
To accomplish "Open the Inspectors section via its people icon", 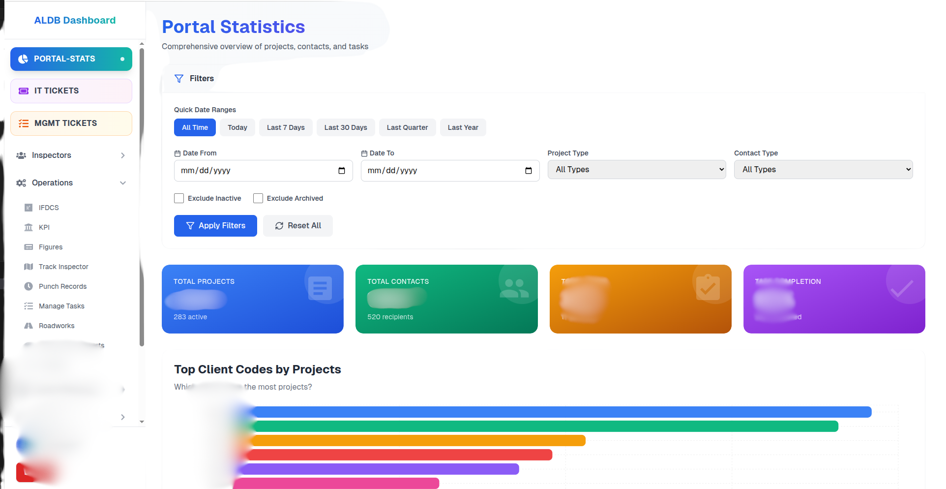I will tap(21, 155).
